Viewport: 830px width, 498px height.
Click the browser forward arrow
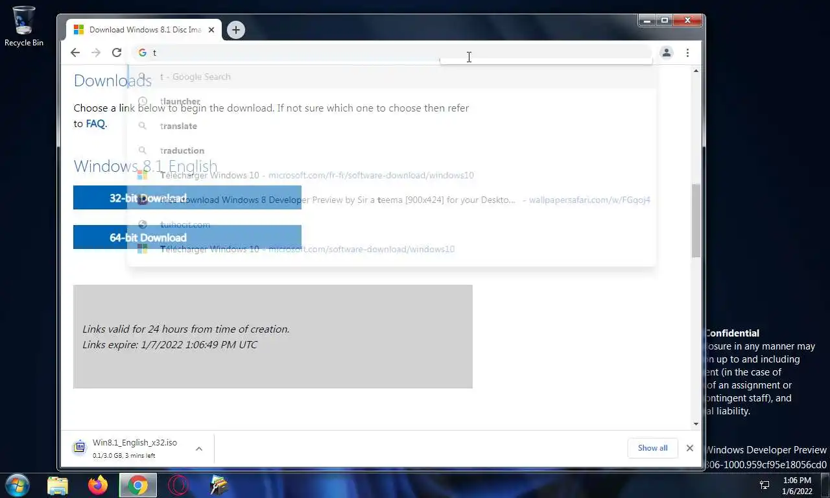coord(96,53)
